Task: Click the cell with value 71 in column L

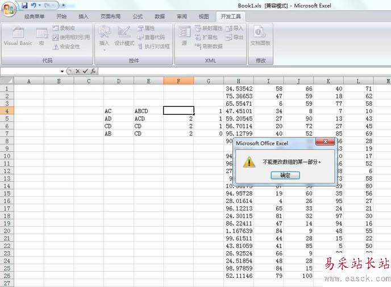Action: 359,89
